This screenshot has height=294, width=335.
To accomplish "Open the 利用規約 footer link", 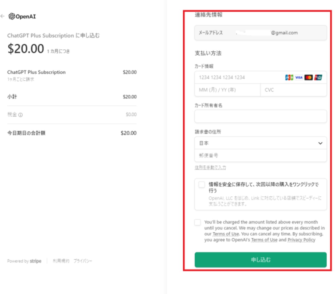I will coord(61,261).
